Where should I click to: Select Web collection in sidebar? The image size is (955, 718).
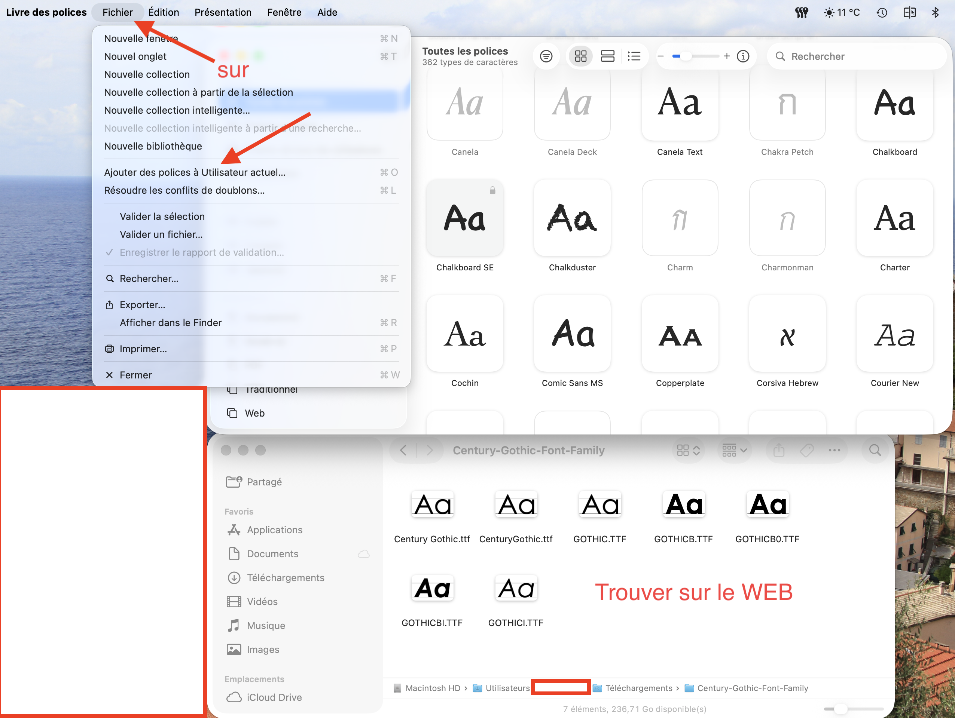(x=254, y=413)
